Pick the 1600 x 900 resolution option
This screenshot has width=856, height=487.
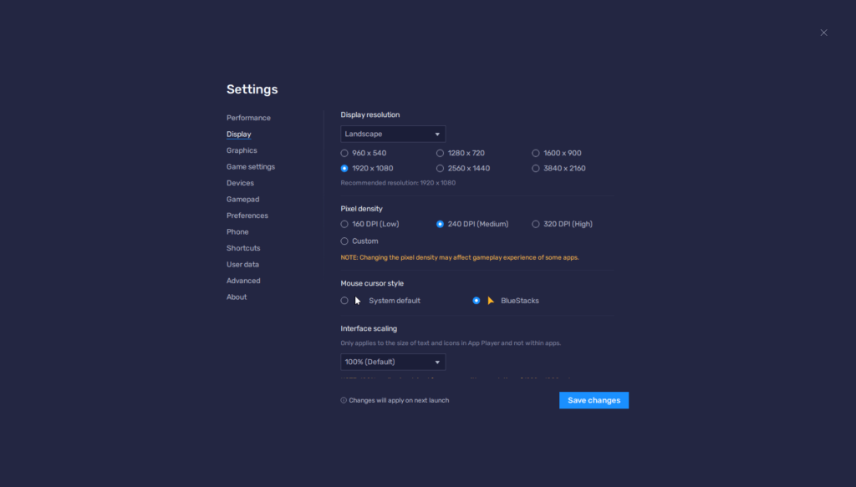pos(536,153)
